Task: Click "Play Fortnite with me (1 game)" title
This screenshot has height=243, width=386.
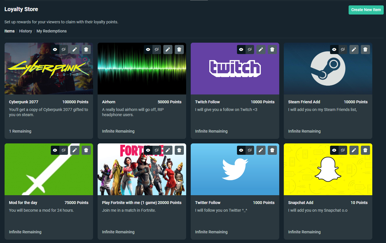Action: (x=129, y=203)
